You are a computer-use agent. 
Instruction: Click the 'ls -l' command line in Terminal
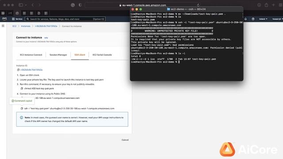coord(158,53)
